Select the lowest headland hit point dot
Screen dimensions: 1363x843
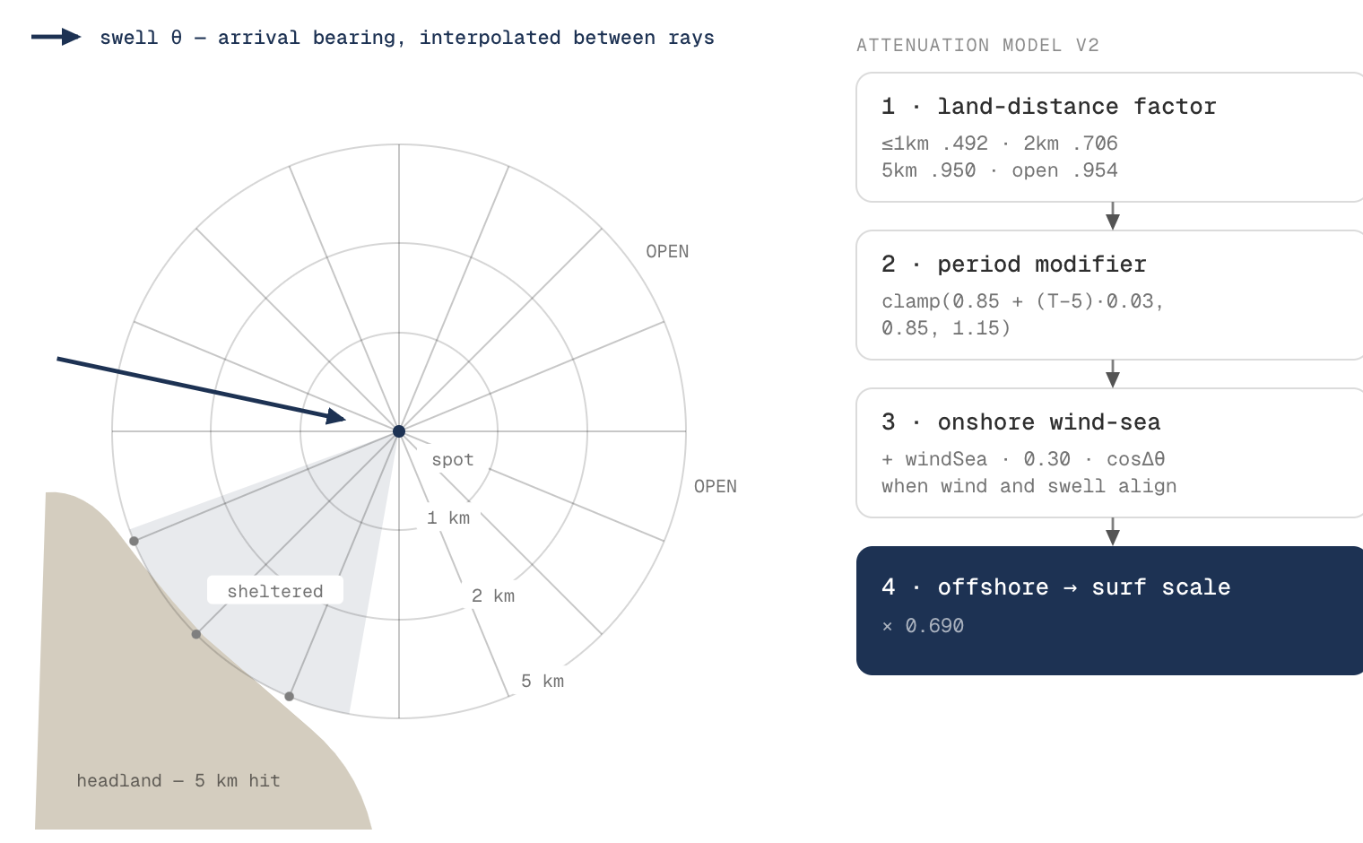[289, 696]
